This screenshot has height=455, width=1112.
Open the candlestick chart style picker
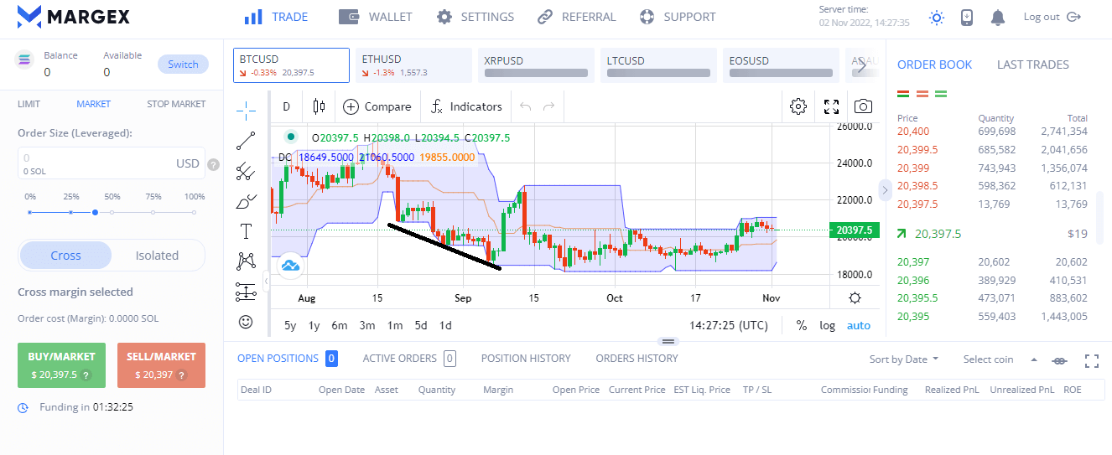coord(318,106)
